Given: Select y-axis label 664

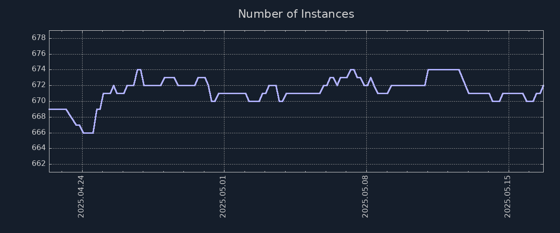Looking at the screenshot, I should point(38,148).
